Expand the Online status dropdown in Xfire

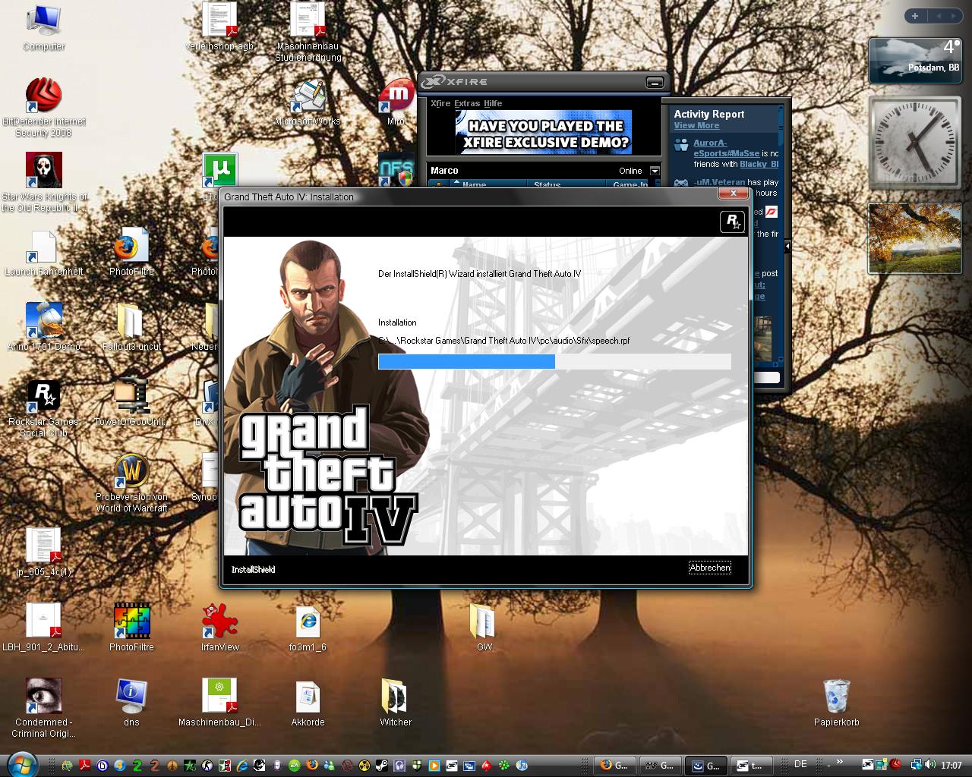click(x=655, y=171)
